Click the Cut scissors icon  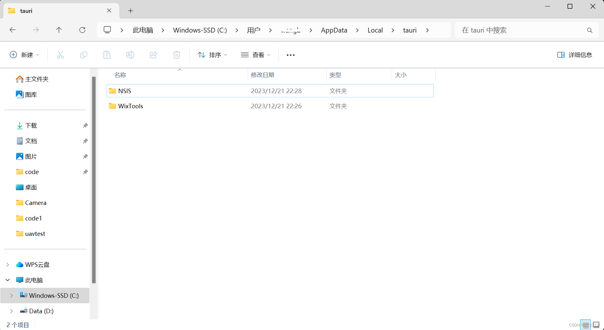coord(60,55)
